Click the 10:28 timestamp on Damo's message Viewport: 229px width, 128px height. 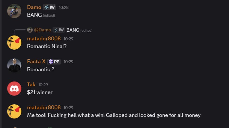point(64,7)
